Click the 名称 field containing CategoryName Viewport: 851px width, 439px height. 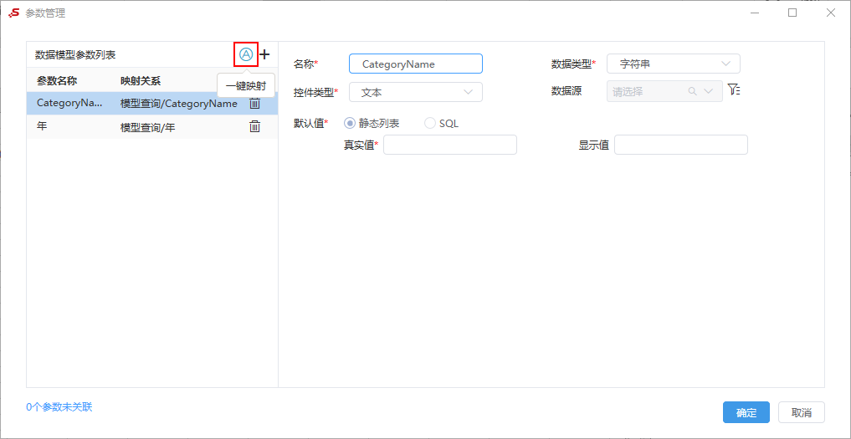[x=416, y=64]
